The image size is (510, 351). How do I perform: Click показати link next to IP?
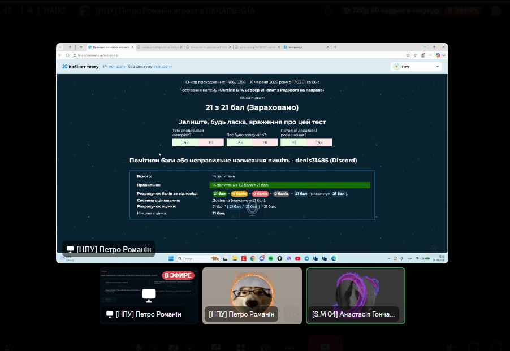117,67
